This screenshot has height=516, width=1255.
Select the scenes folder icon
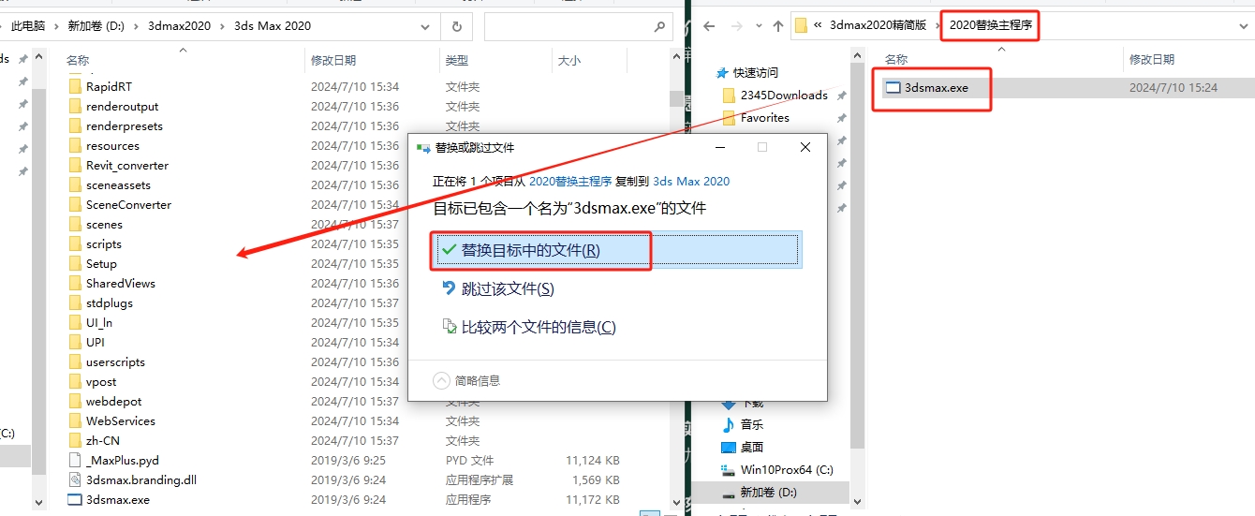coord(76,224)
